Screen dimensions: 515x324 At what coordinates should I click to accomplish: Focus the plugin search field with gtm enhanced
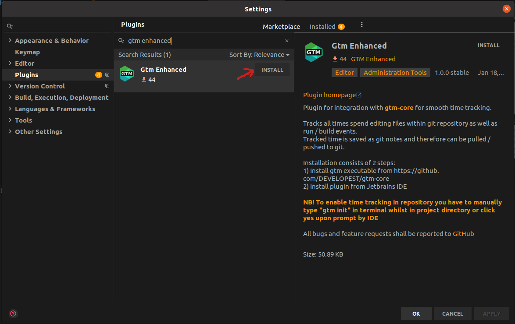pos(204,41)
